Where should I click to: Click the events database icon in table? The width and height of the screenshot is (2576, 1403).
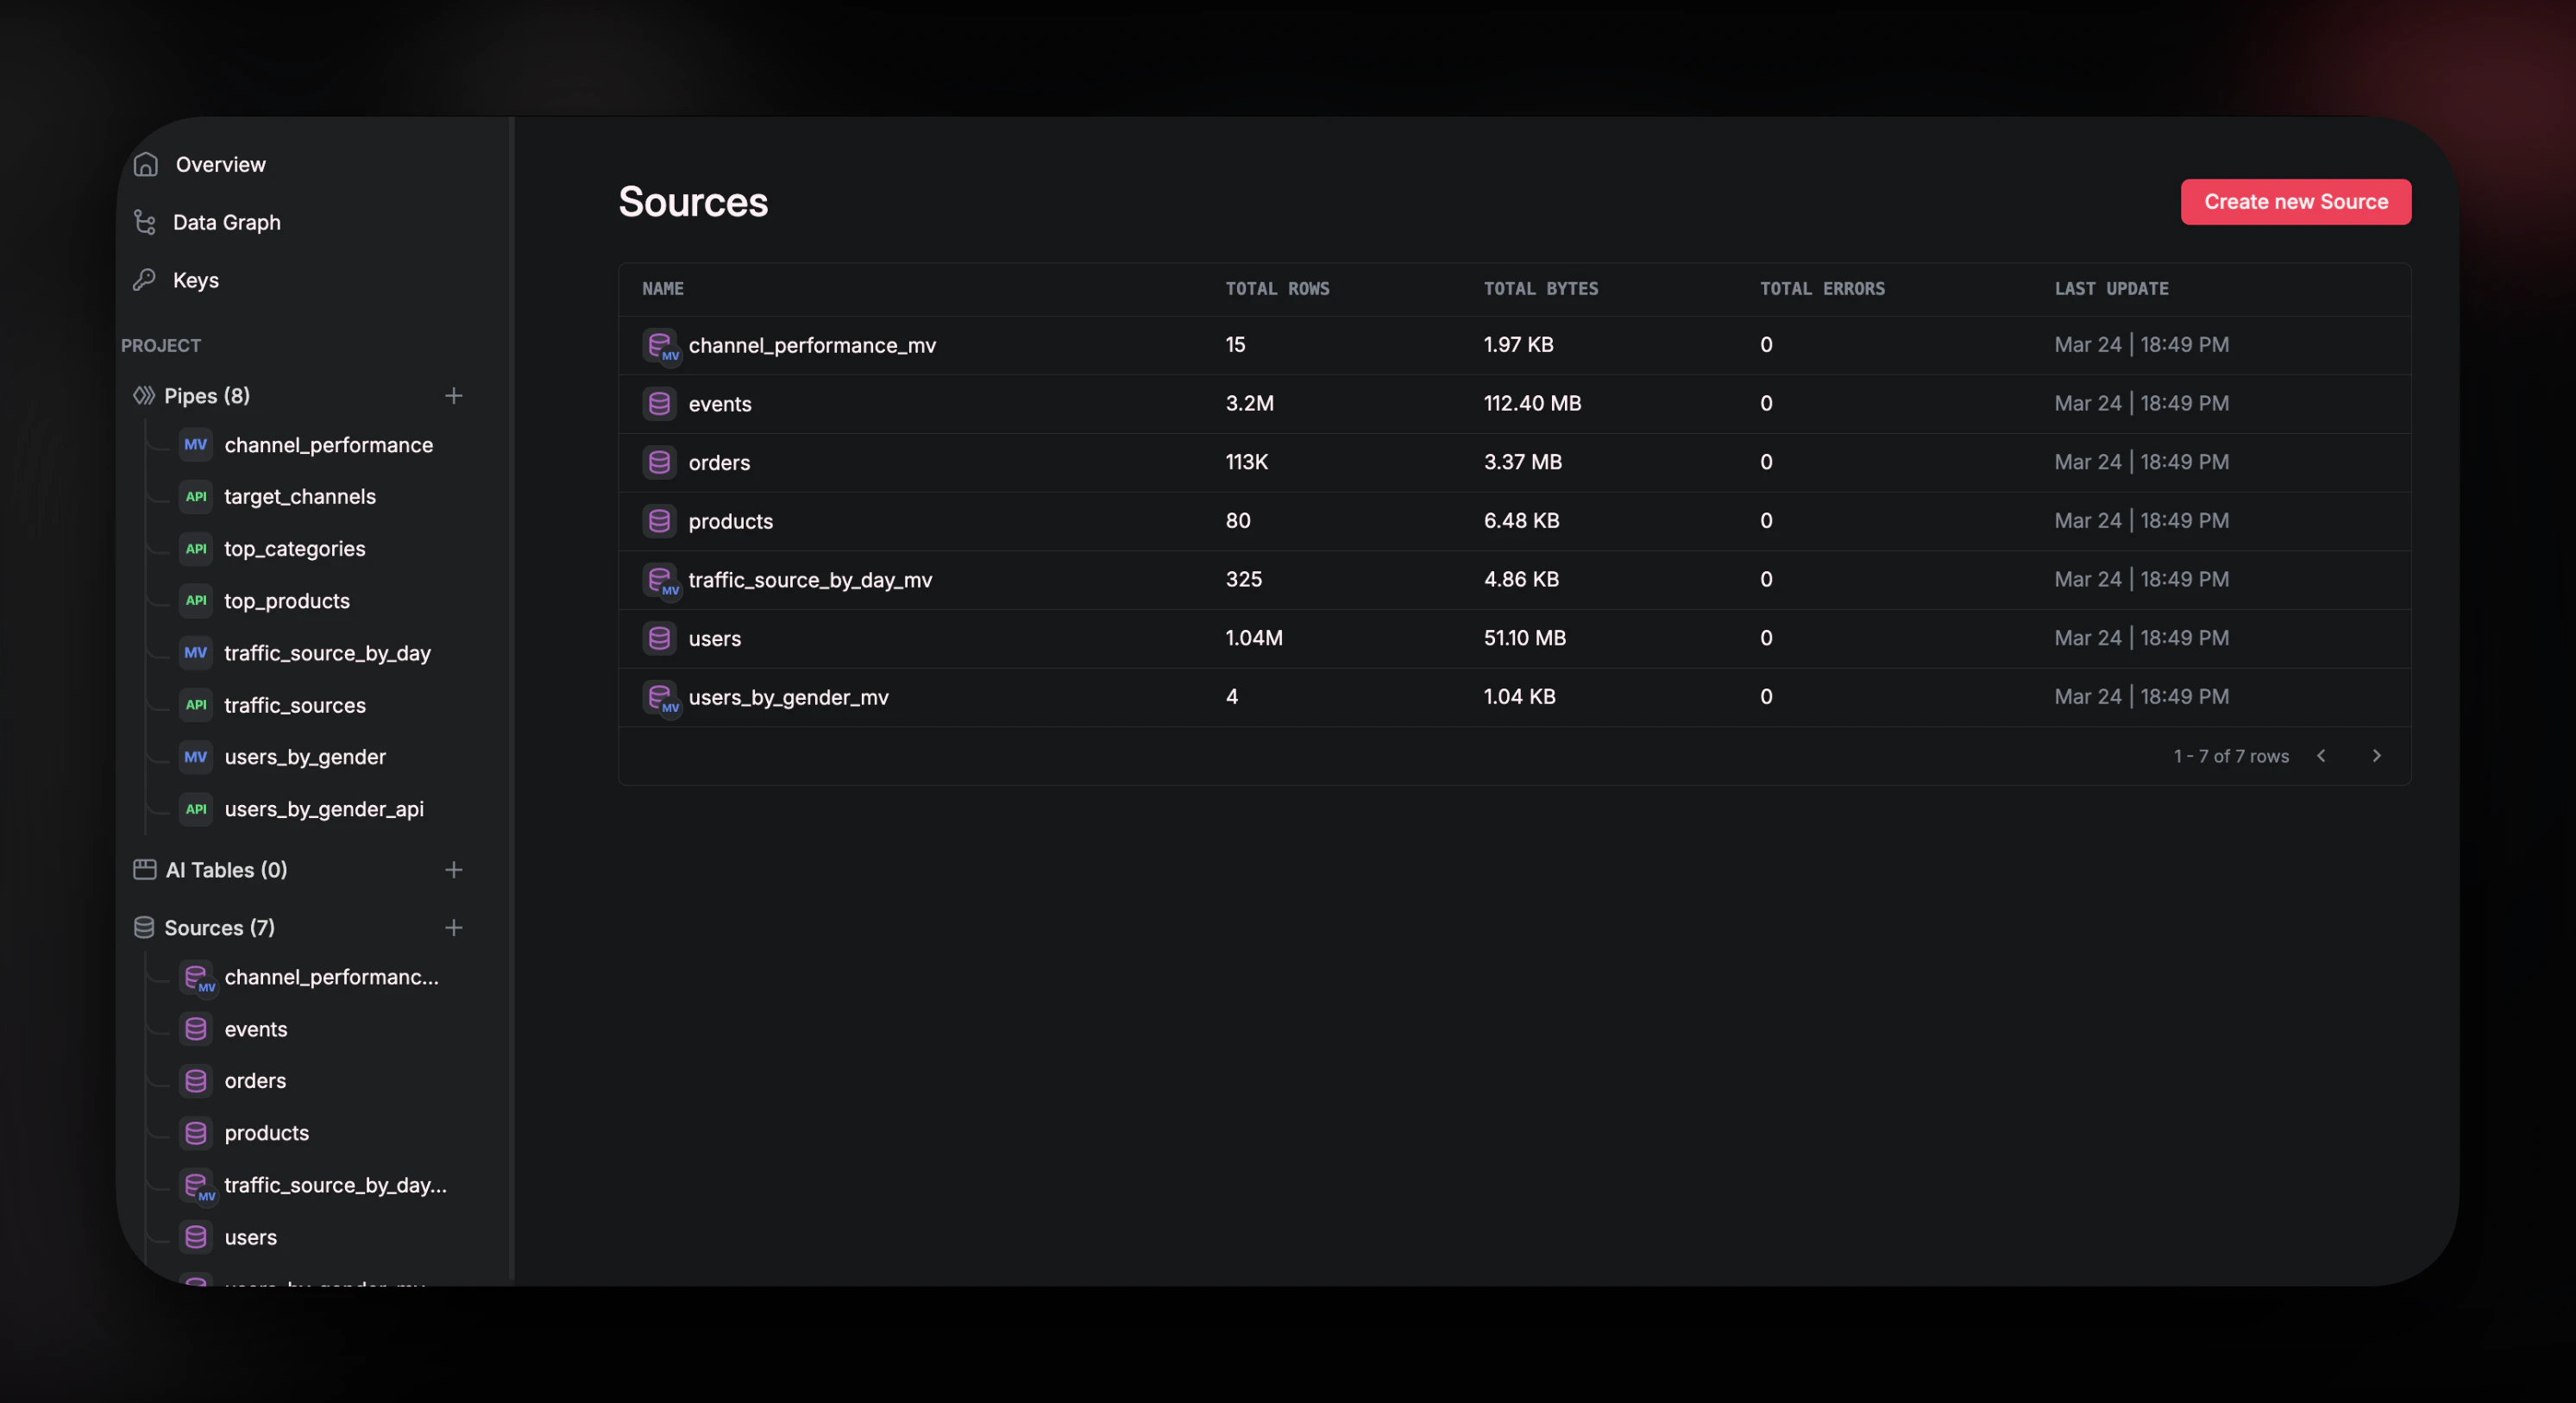click(x=659, y=404)
